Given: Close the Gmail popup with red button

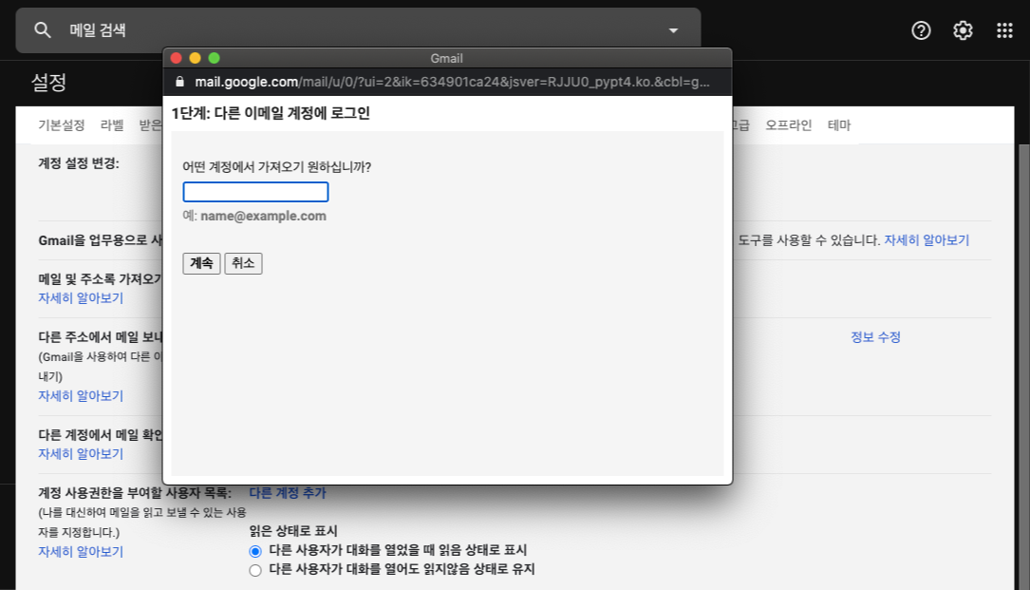Looking at the screenshot, I should click(x=176, y=58).
